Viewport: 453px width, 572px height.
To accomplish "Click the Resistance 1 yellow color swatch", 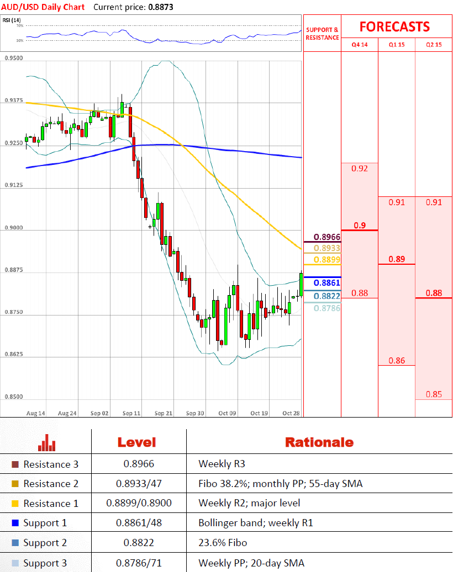I will click(15, 504).
